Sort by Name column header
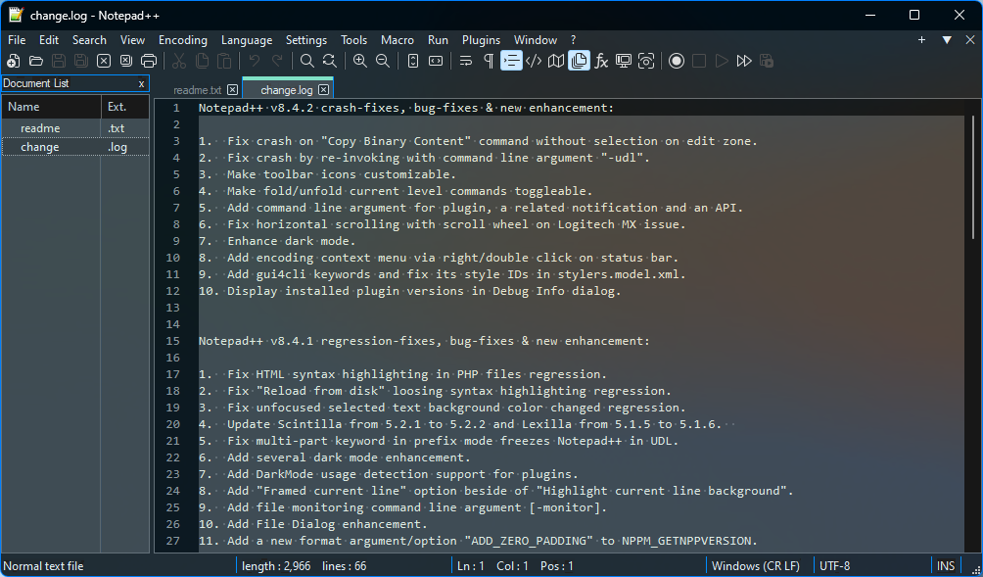 coord(51,107)
